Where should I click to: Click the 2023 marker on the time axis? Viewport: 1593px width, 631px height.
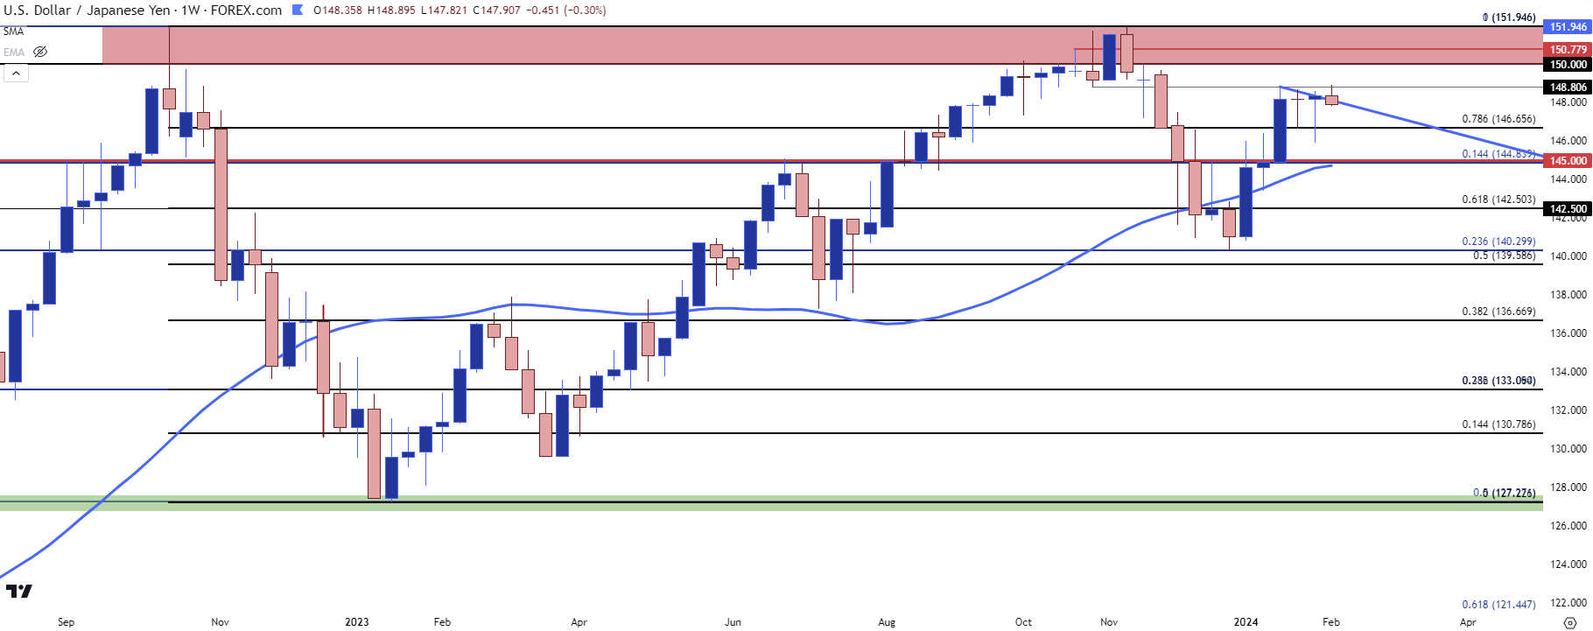click(x=357, y=622)
